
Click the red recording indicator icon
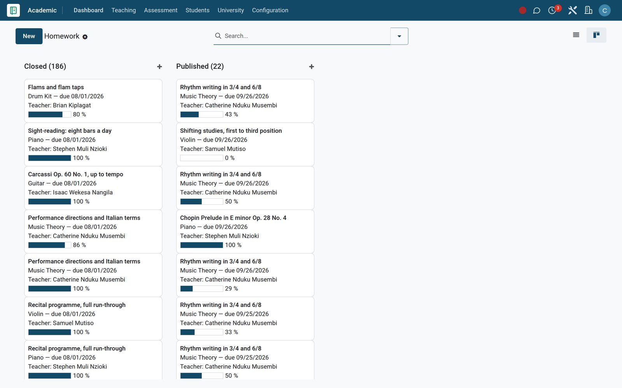[522, 10]
